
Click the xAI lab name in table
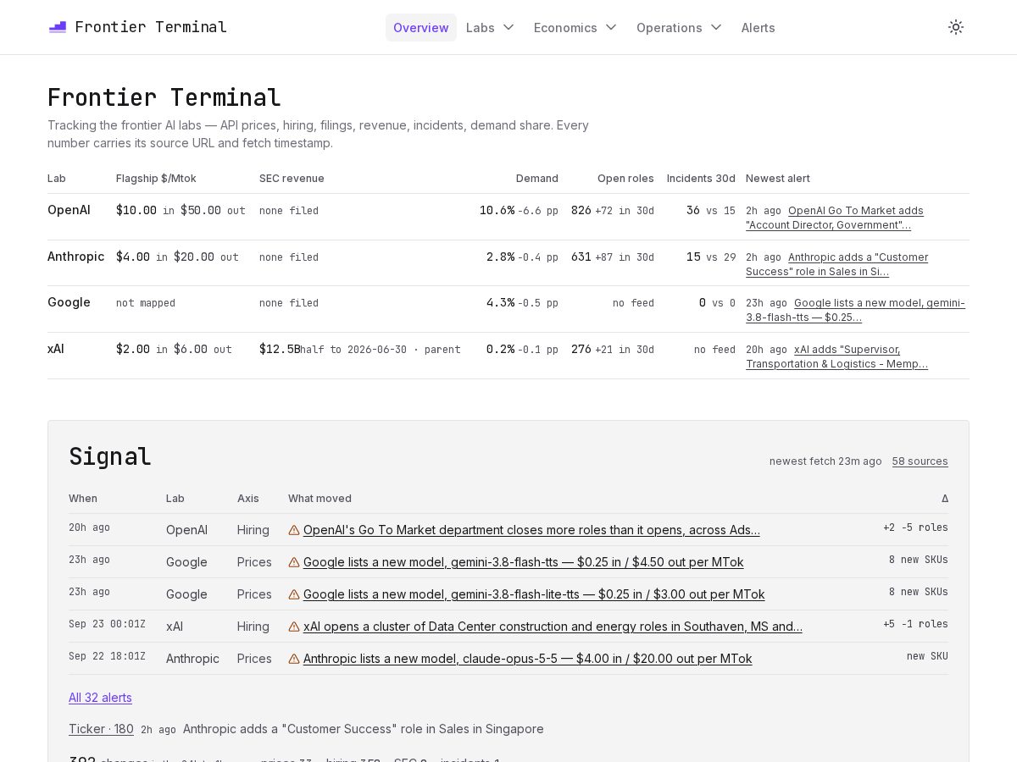point(56,349)
